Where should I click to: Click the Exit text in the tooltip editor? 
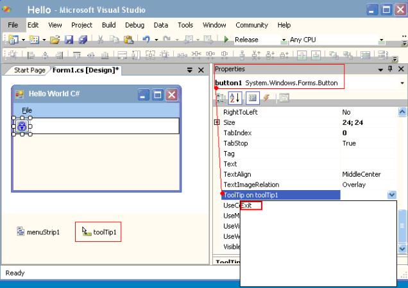(x=246, y=205)
